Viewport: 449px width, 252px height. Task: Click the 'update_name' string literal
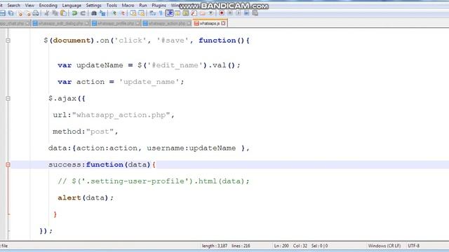(149, 82)
